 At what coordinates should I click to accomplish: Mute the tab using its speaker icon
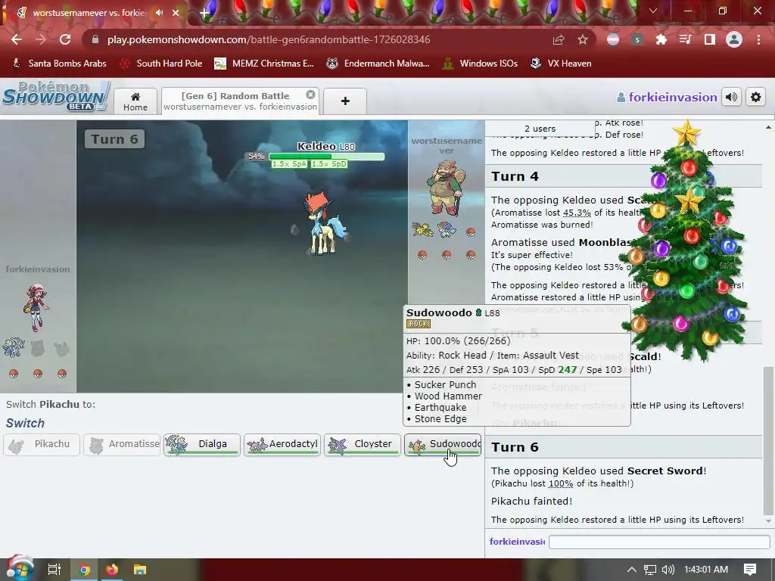[159, 13]
